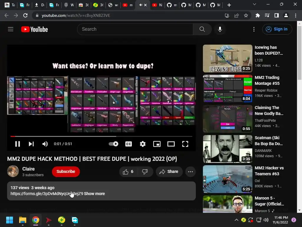Open a new browser tab
302x227 pixels.
[229, 5]
